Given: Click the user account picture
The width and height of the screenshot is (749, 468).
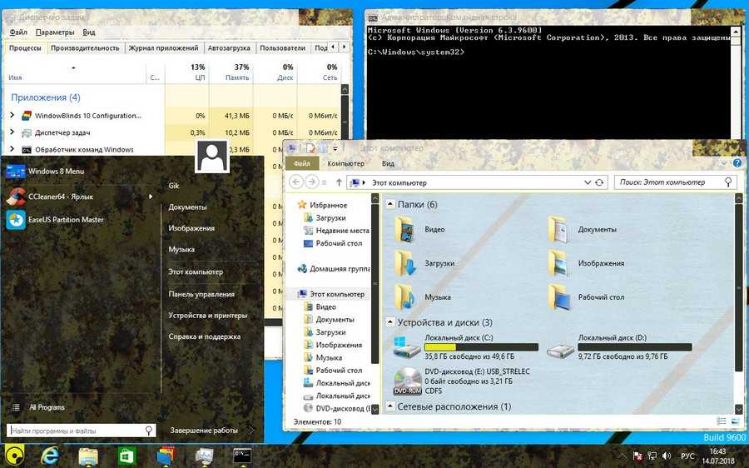Looking at the screenshot, I should 212,157.
